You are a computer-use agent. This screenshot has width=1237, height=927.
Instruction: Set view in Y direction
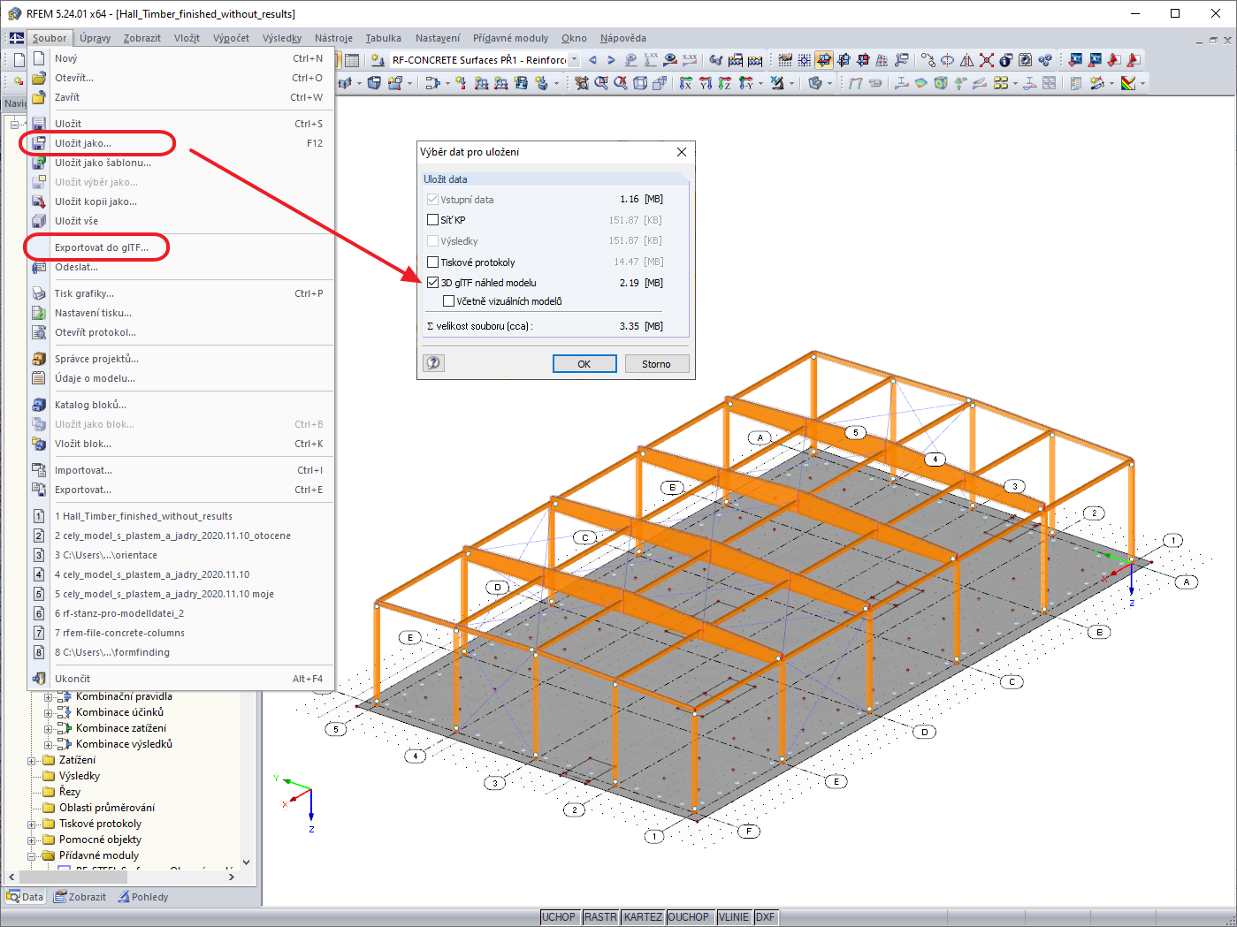(706, 83)
